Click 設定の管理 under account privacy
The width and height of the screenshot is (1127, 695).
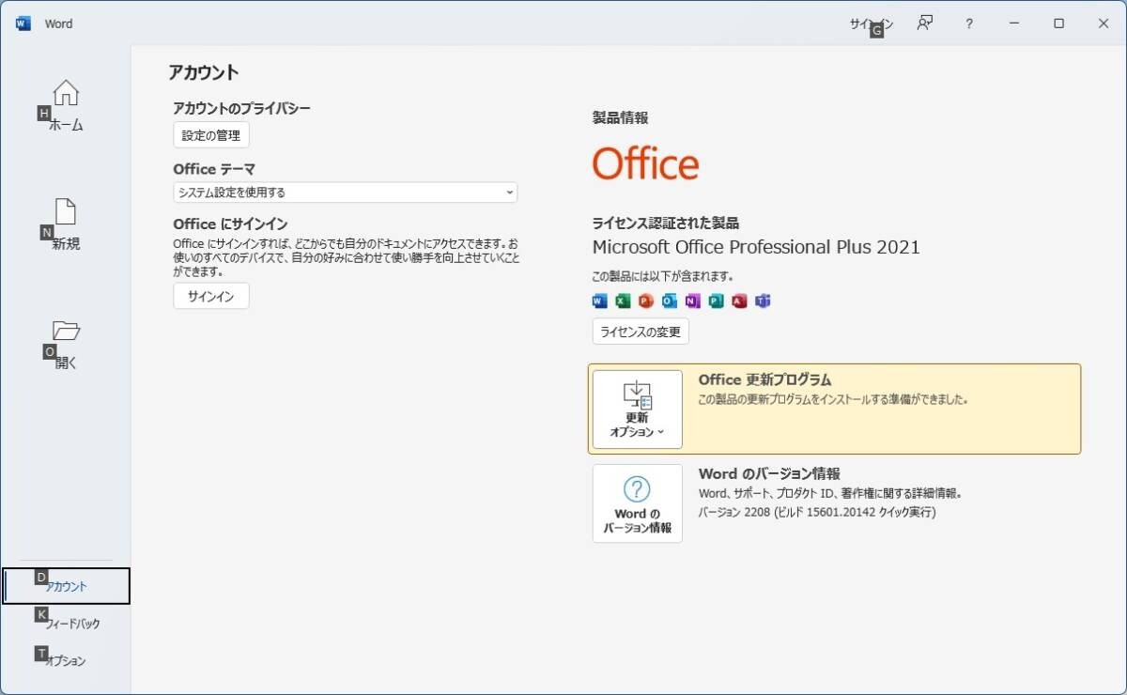(211, 135)
